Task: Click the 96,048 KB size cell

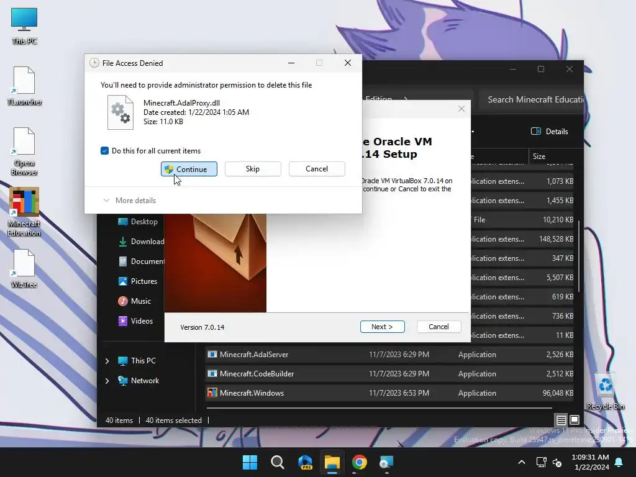Action: [558, 393]
